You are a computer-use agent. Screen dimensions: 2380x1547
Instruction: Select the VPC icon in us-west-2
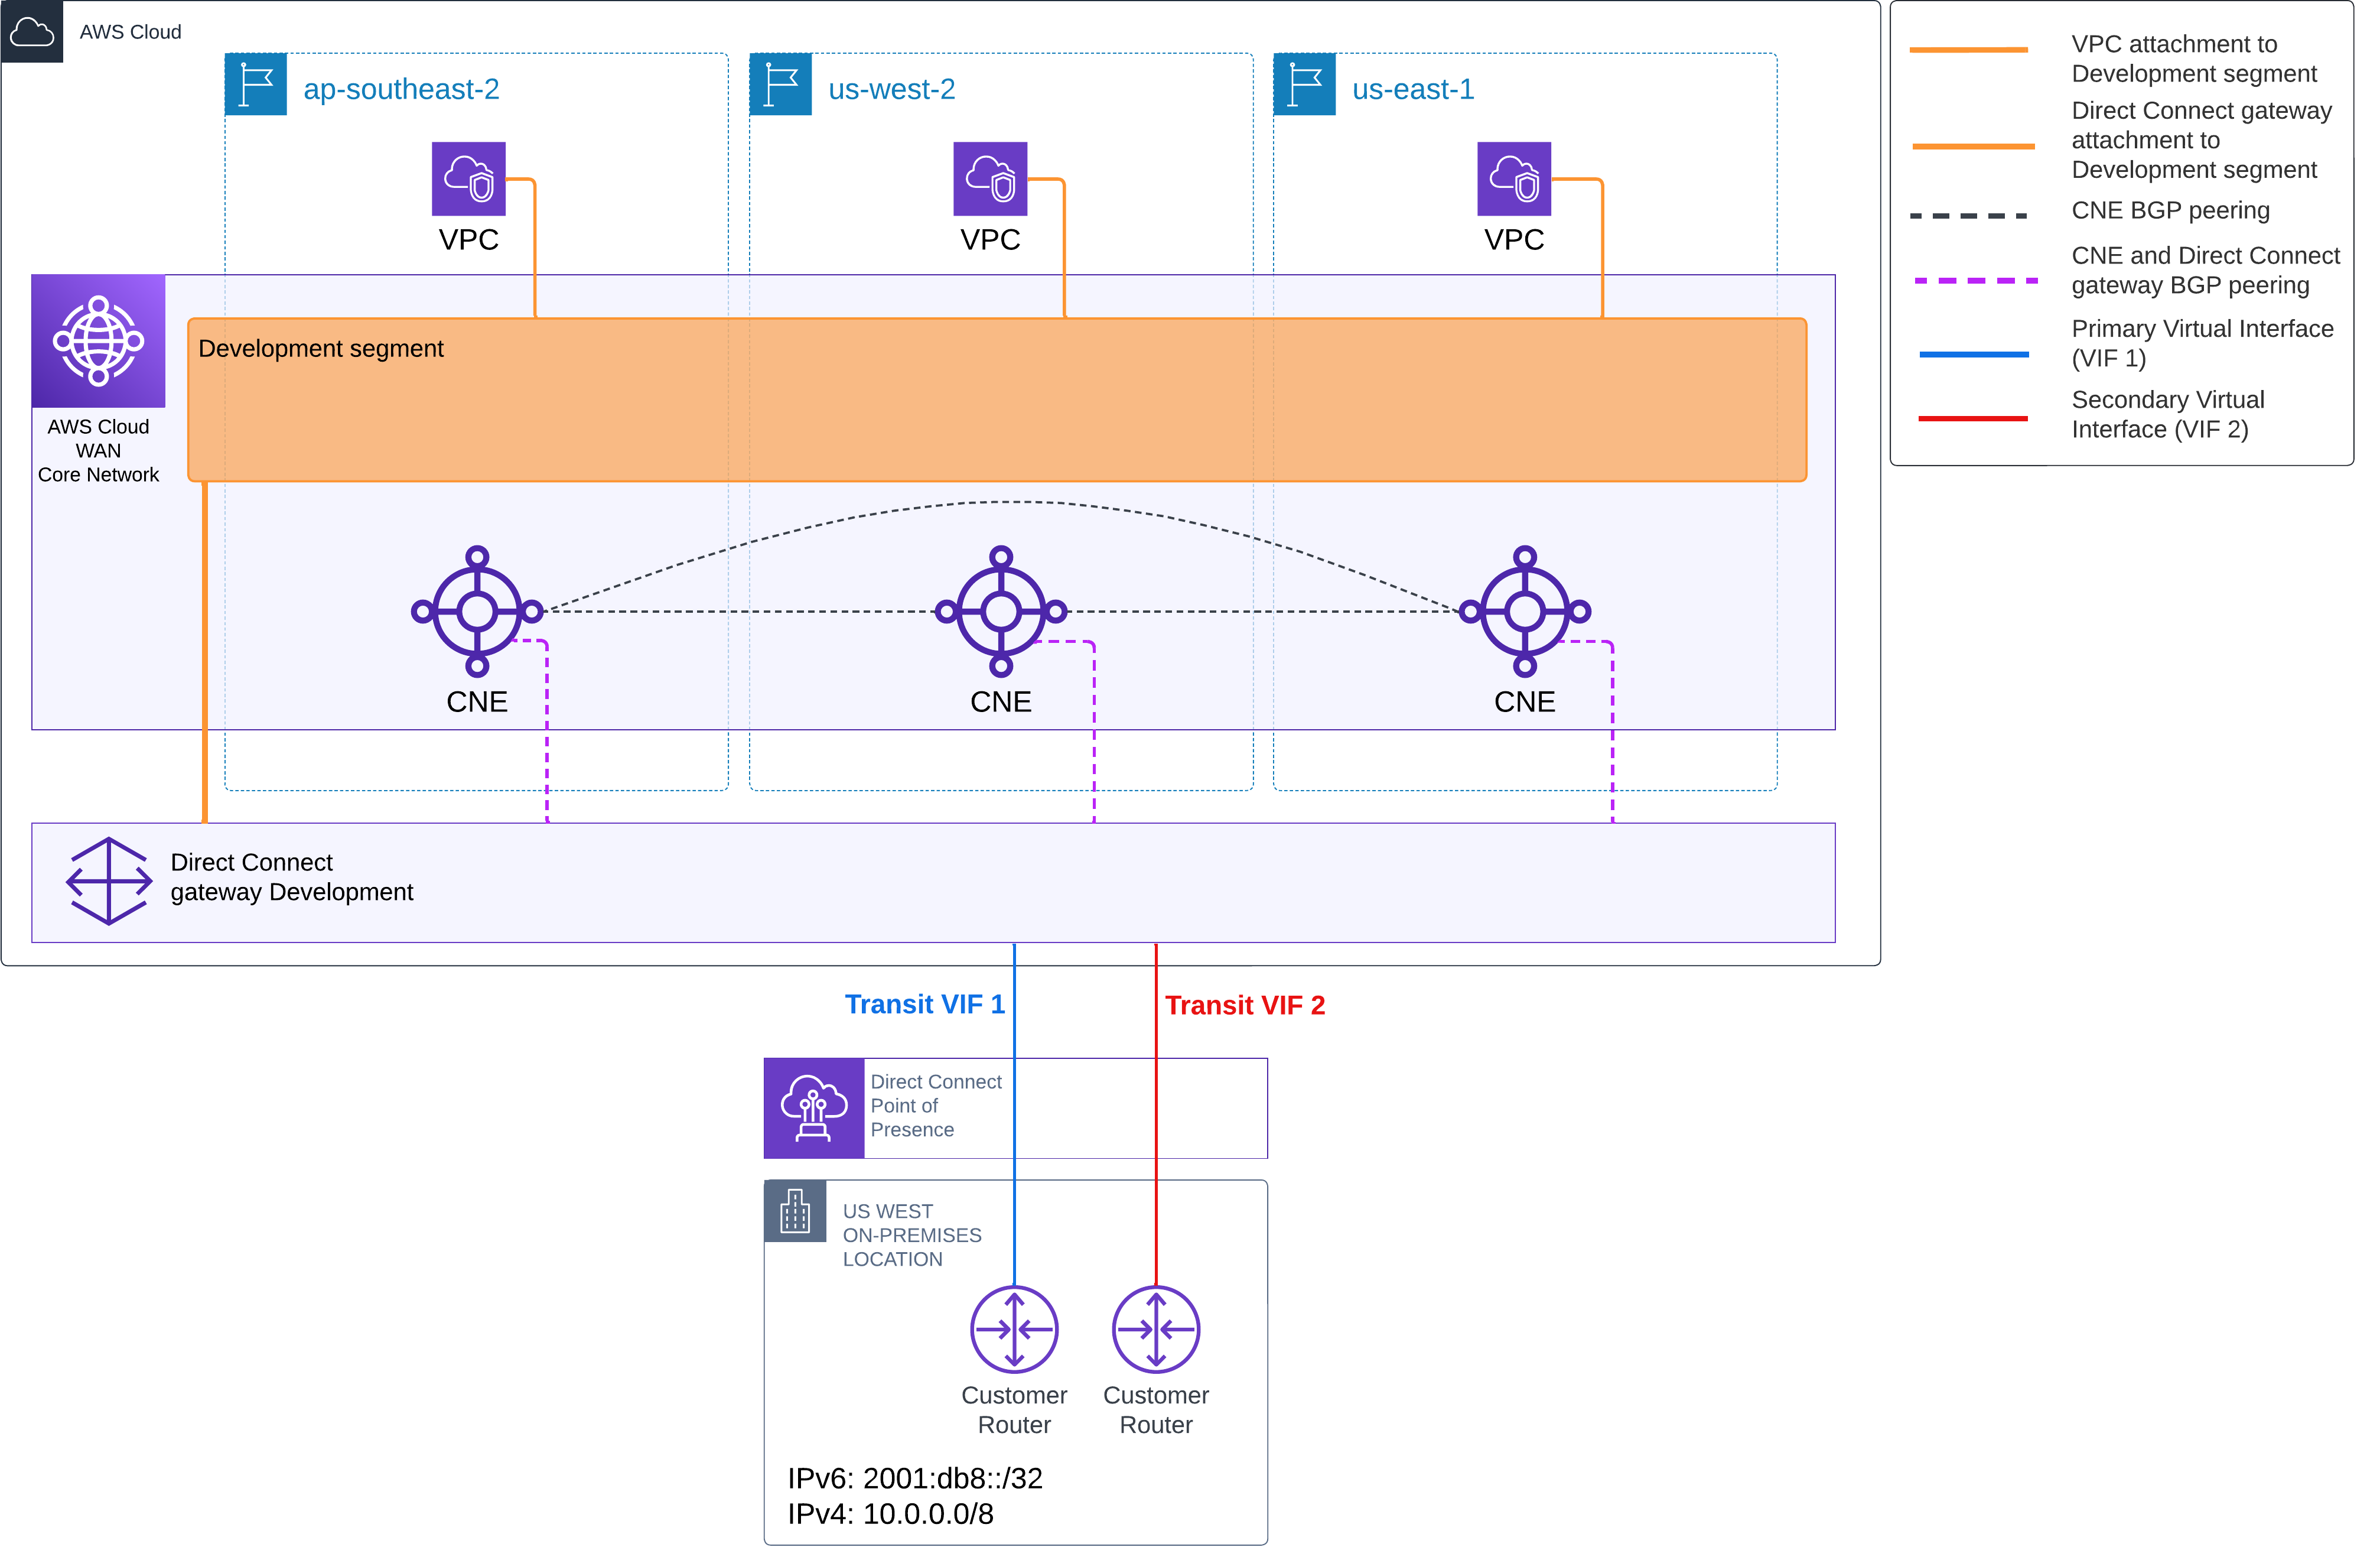(990, 179)
